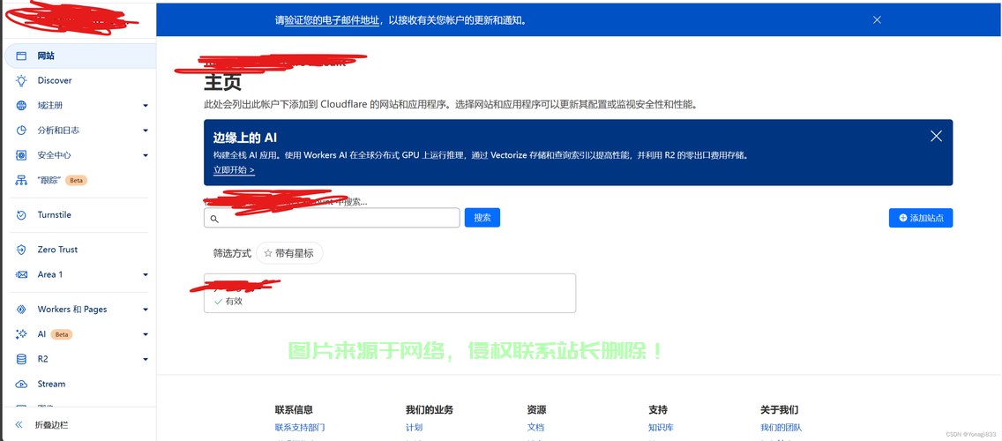The height and width of the screenshot is (441, 1002).
Task: Click the Discover lightbulb icon
Action: pyautogui.click(x=21, y=80)
